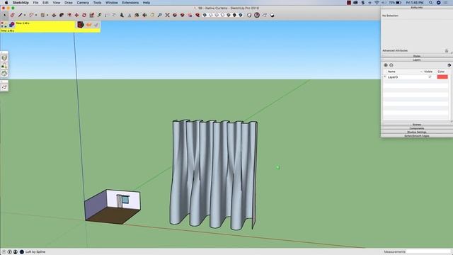Open the Tools menu
This screenshot has width=453, height=255.
[98, 3]
